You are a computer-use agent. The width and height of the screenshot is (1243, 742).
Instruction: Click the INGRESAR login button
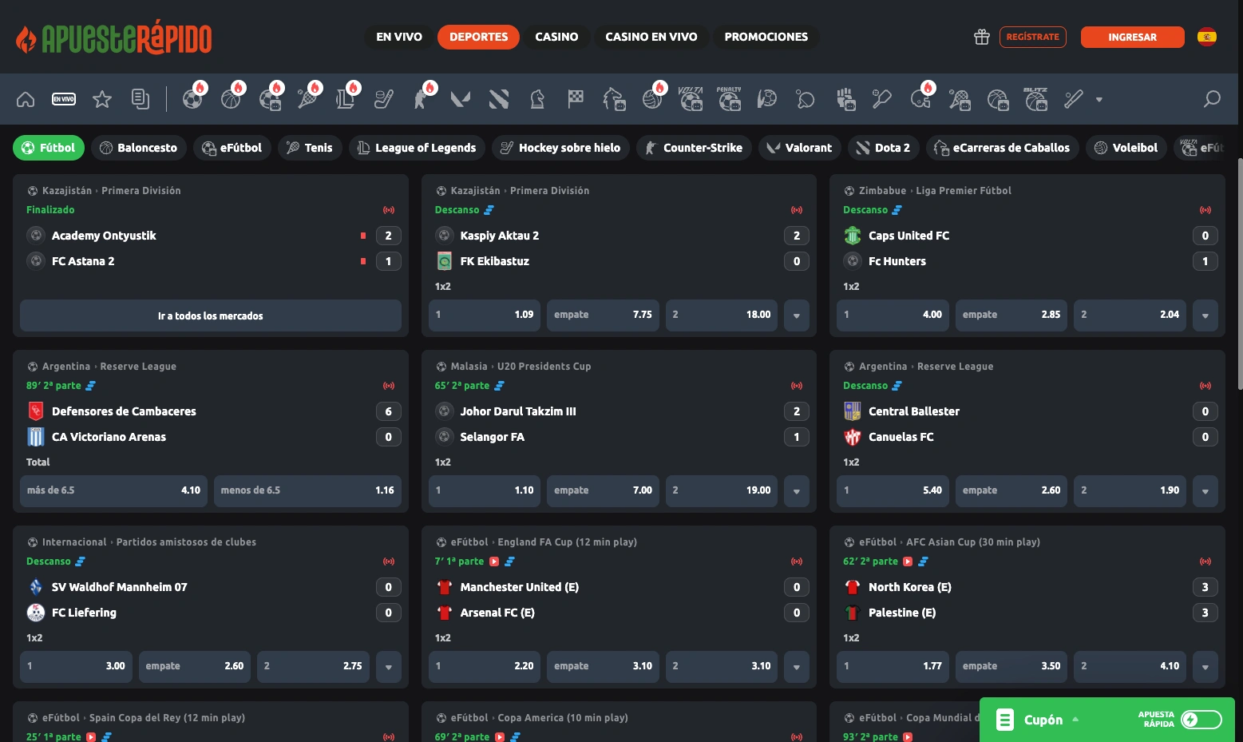pos(1132,37)
